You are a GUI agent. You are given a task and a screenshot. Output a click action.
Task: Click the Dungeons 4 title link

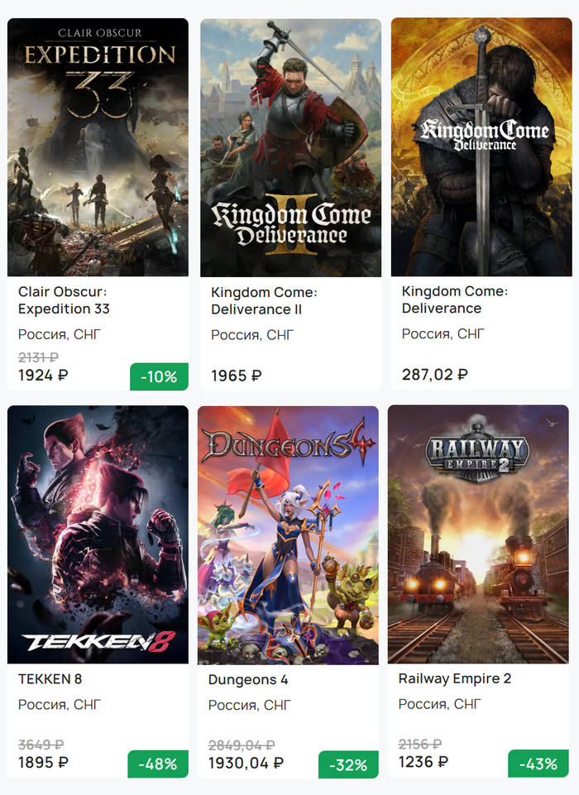(248, 680)
